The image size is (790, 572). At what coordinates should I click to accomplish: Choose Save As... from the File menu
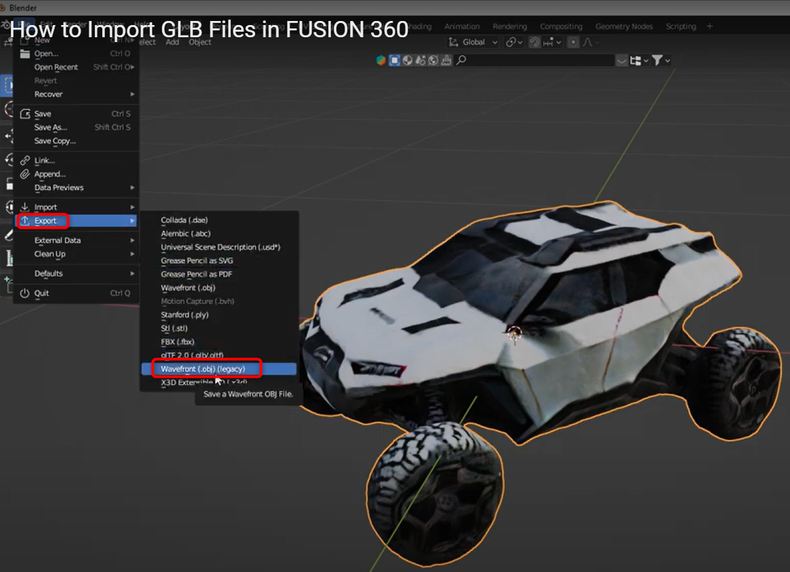pyautogui.click(x=76, y=127)
